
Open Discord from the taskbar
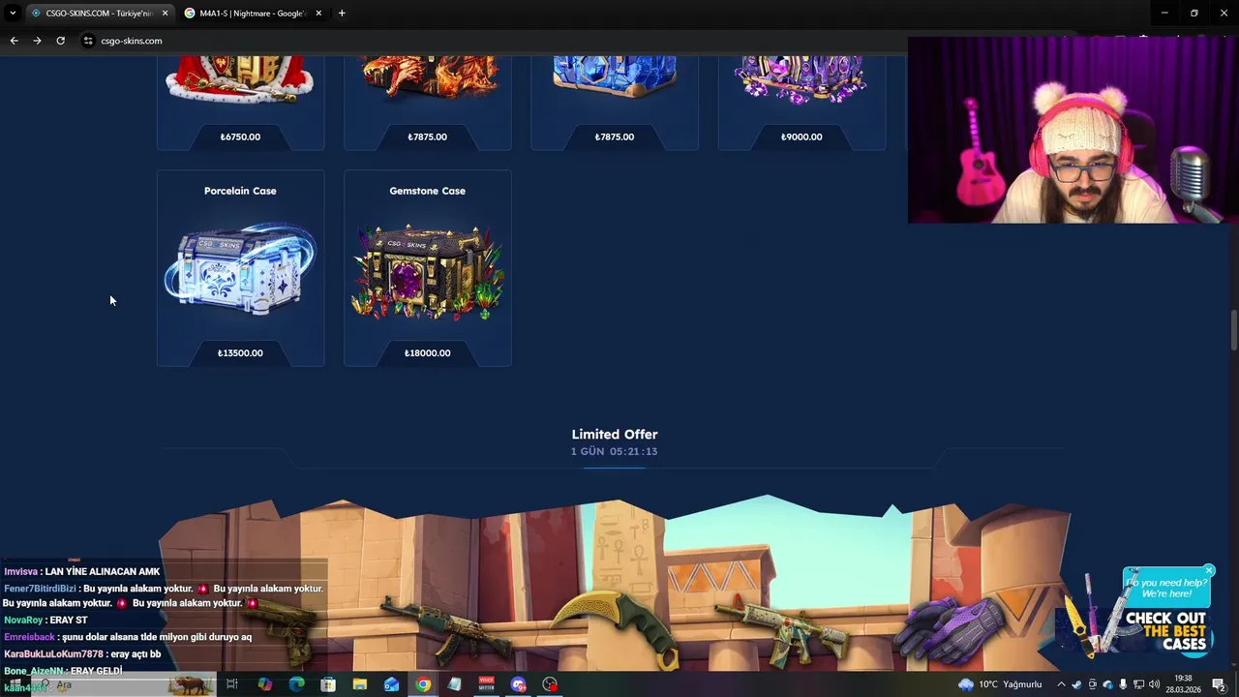click(519, 684)
